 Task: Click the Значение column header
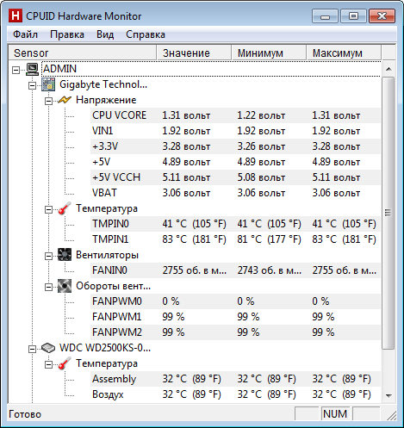(194, 53)
